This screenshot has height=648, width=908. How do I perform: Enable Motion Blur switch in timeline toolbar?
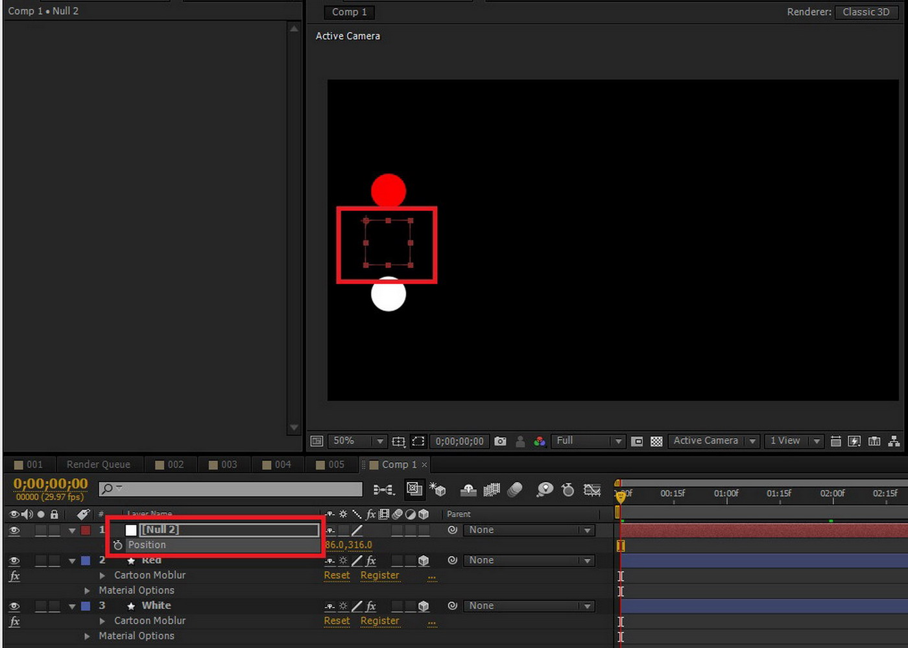[x=515, y=490]
